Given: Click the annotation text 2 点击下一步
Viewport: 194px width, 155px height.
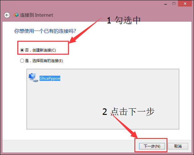Looking at the screenshot, I should 128,111.
